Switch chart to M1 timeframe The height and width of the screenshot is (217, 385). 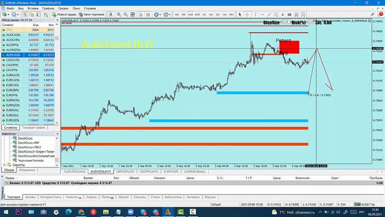176,14
